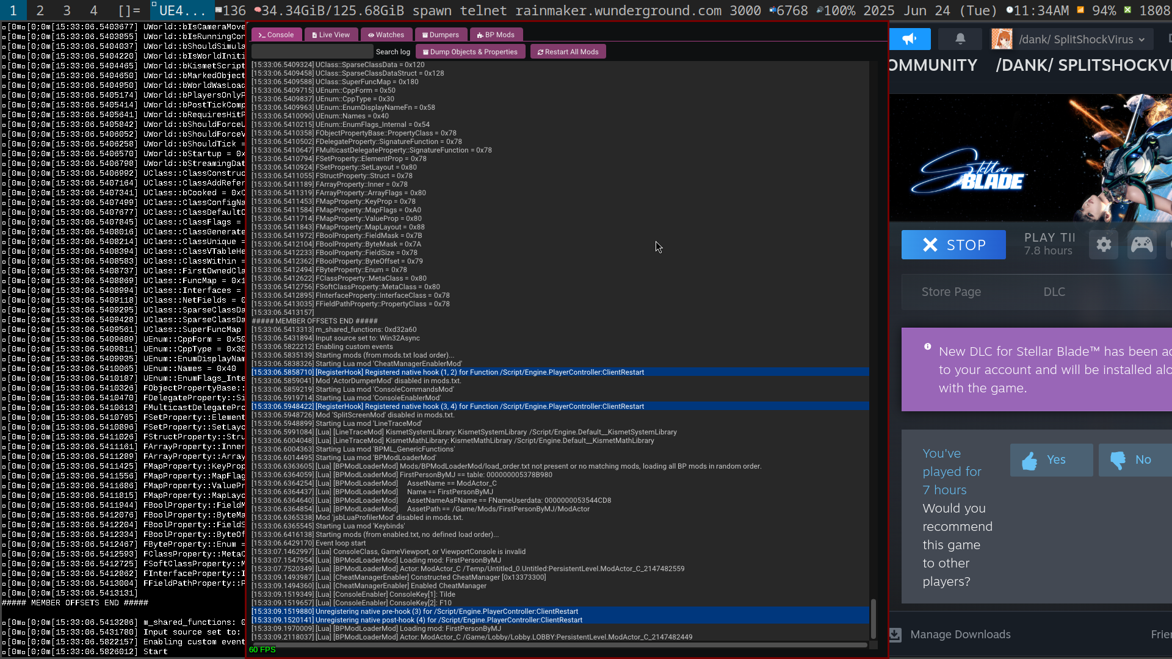
Task: Stop the running Stellar Blade game
Action: pos(953,245)
